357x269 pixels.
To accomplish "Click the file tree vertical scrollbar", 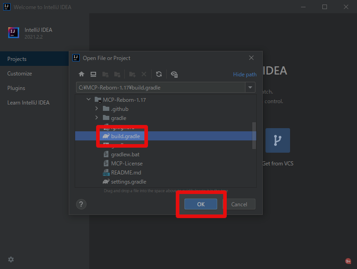I will (x=254, y=135).
